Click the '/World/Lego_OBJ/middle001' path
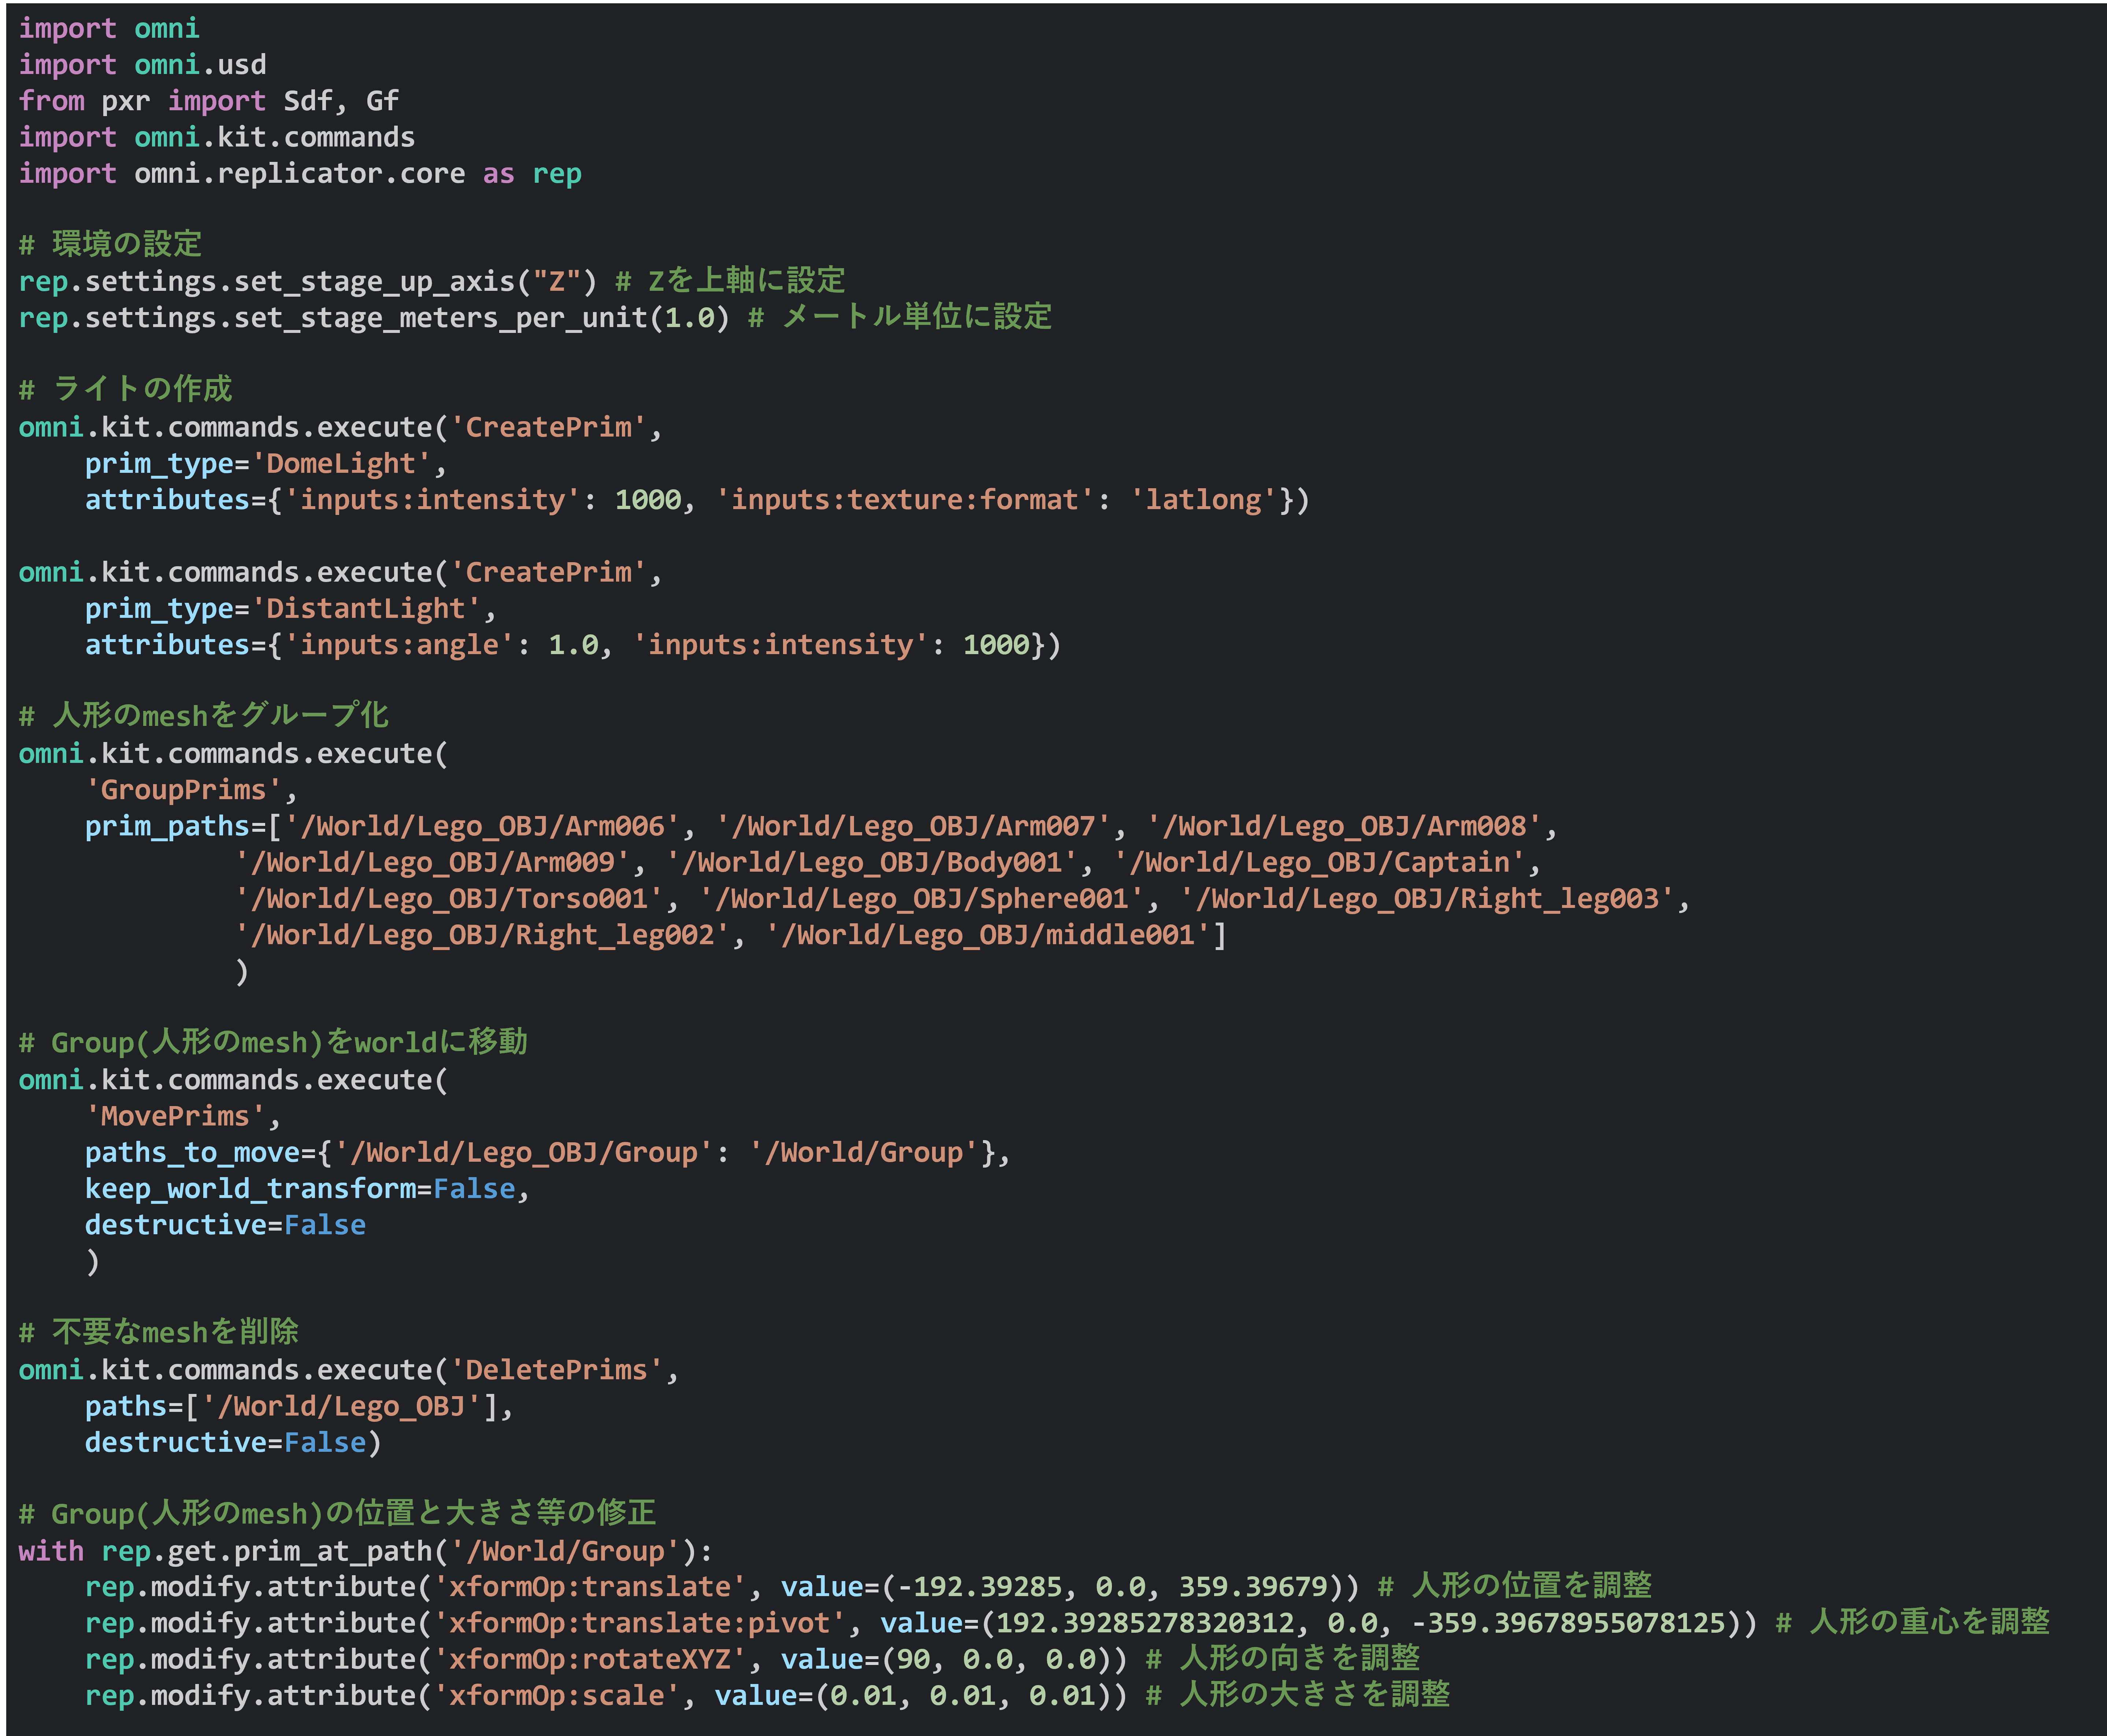 coord(988,935)
